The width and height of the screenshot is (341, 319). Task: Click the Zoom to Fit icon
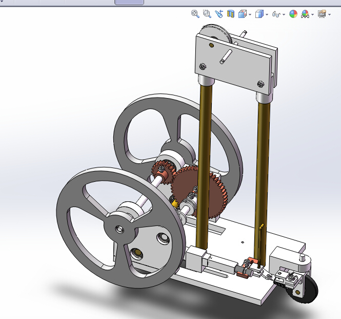tap(195, 14)
